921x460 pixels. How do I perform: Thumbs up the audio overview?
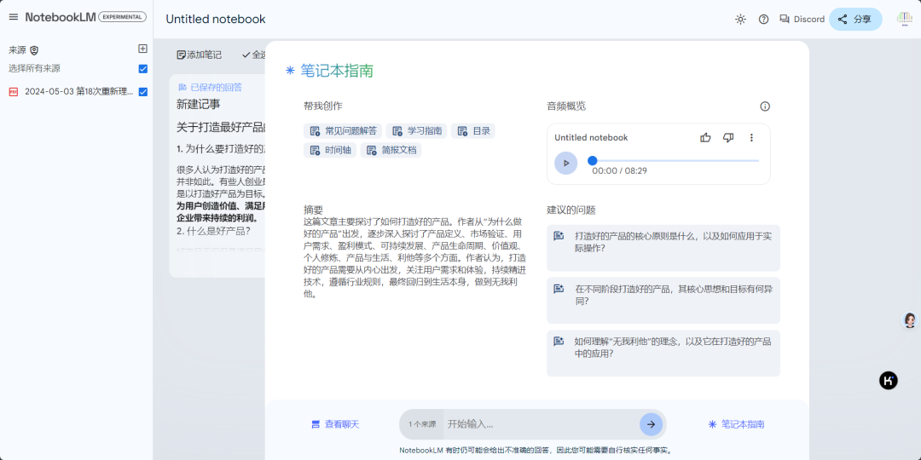click(705, 138)
